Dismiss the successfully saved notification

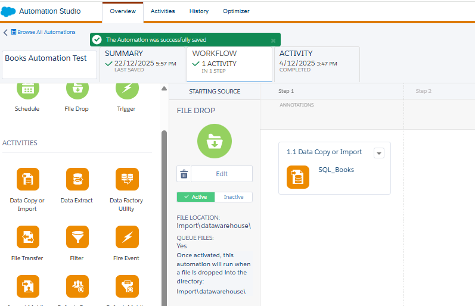pyautogui.click(x=273, y=40)
